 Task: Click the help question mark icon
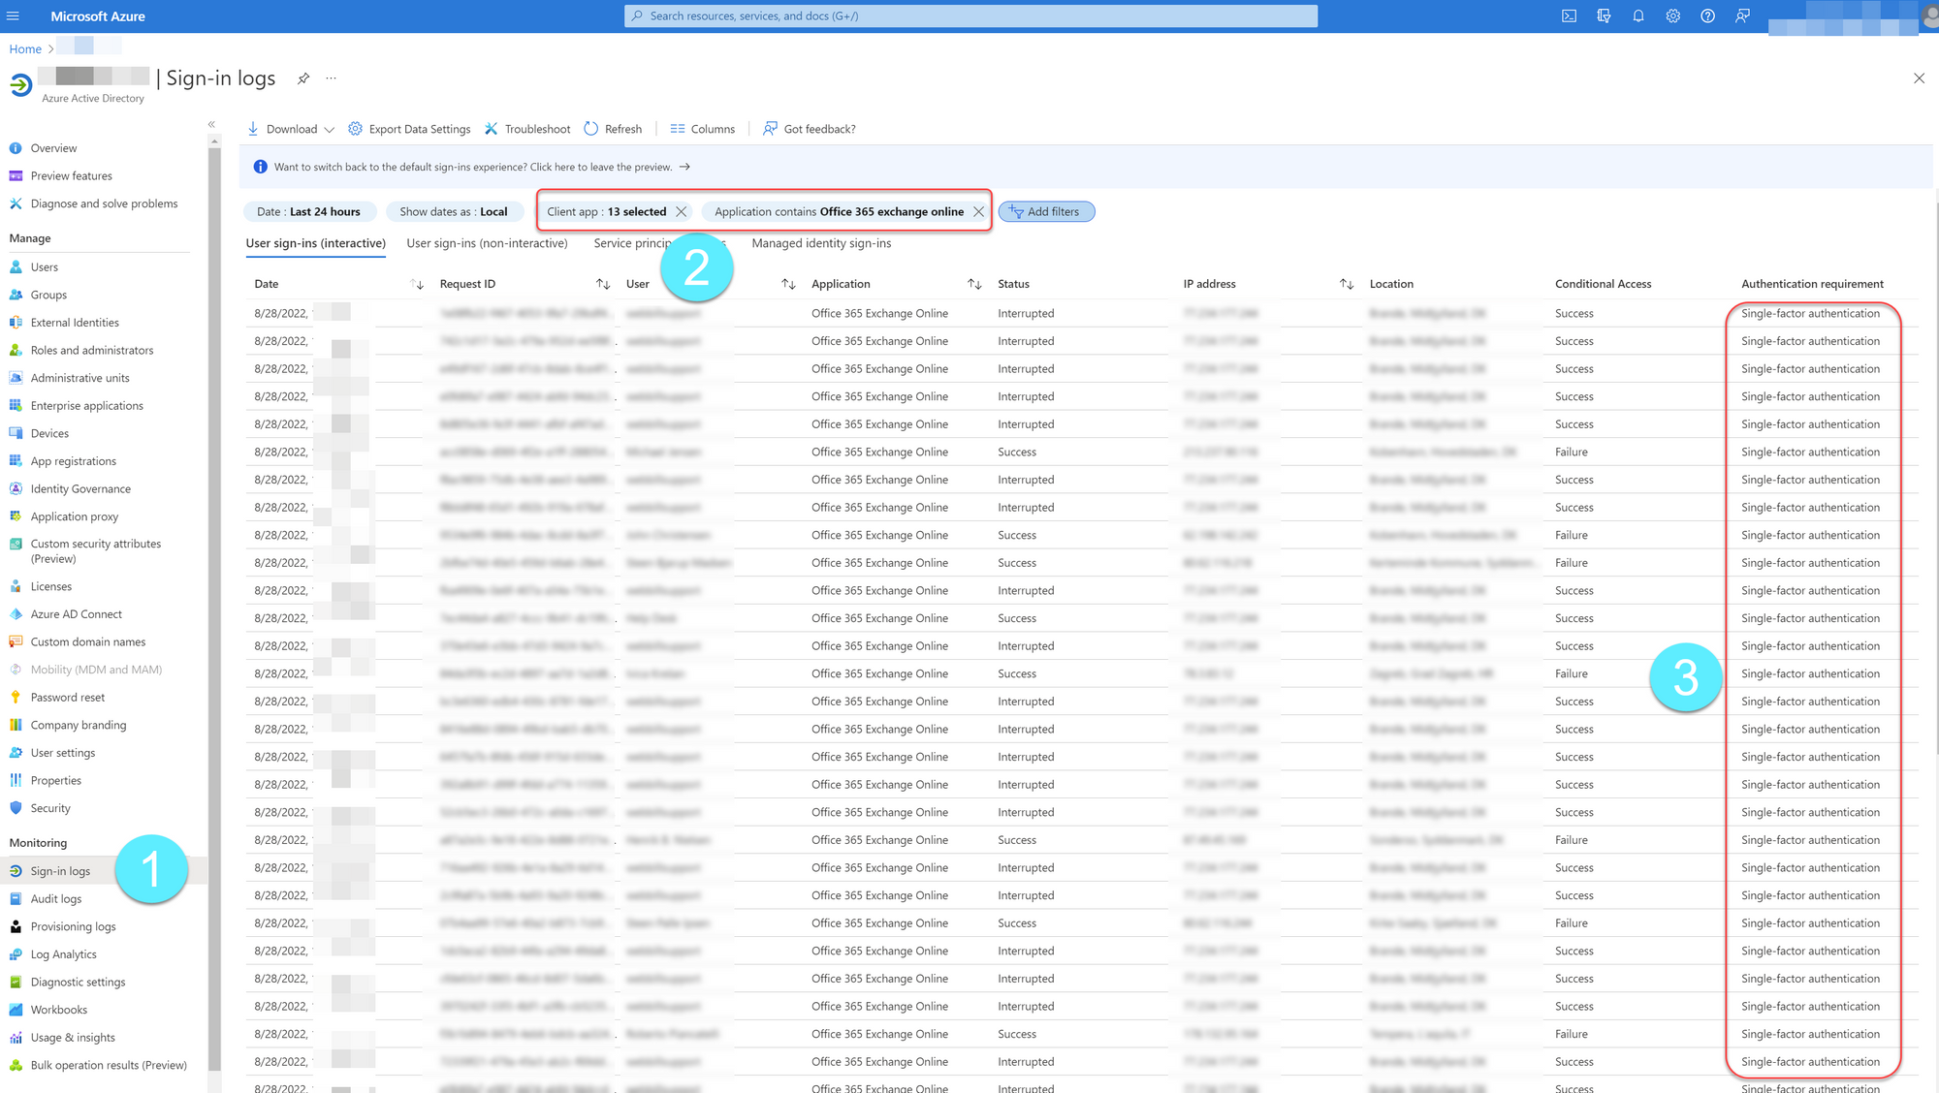pyautogui.click(x=1708, y=16)
